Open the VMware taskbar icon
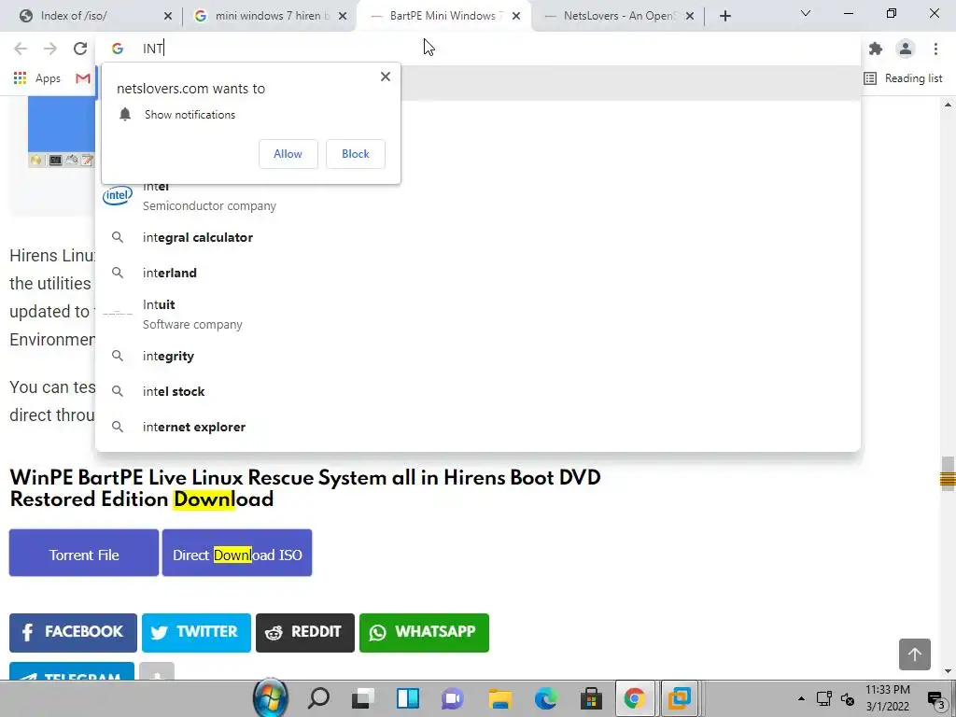Viewport: 956px width, 717px height. point(680,698)
